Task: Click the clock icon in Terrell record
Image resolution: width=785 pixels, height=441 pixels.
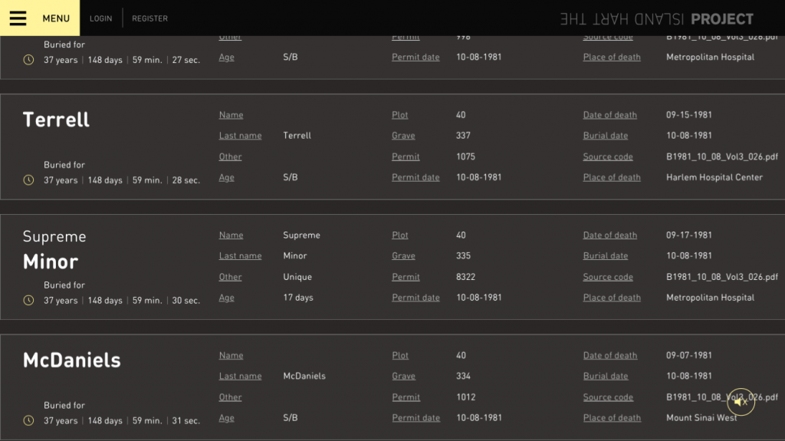Action: [29, 180]
